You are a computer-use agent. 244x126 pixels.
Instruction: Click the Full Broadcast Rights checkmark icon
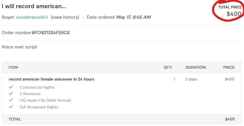11,107
